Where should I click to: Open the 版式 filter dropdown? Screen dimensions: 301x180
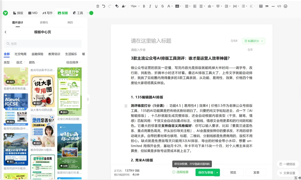21,62
